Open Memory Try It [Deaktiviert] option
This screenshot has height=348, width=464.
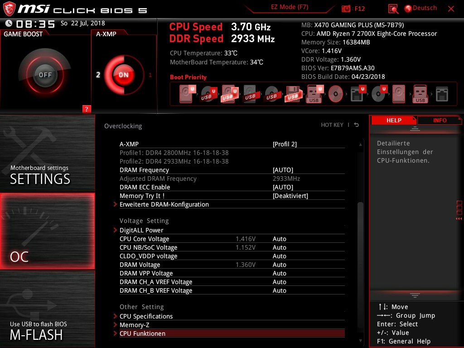pyautogui.click(x=290, y=196)
